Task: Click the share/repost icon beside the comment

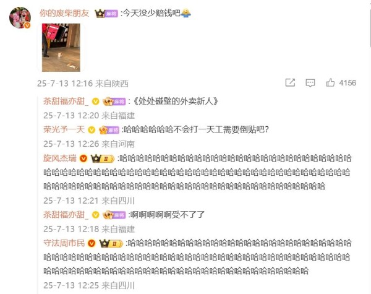Action: (290, 83)
